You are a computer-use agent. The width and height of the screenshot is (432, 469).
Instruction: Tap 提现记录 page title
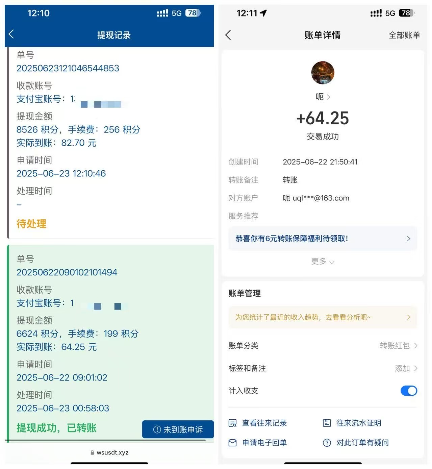(x=114, y=35)
